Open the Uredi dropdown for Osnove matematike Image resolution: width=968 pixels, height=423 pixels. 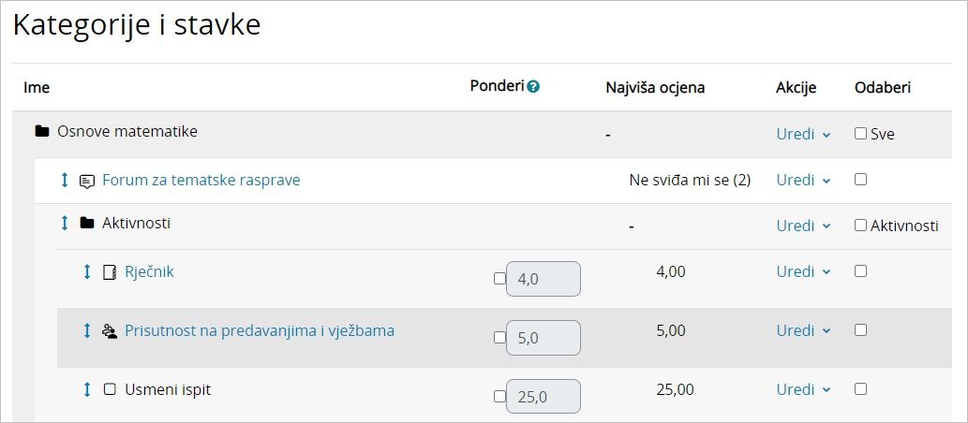(x=803, y=134)
